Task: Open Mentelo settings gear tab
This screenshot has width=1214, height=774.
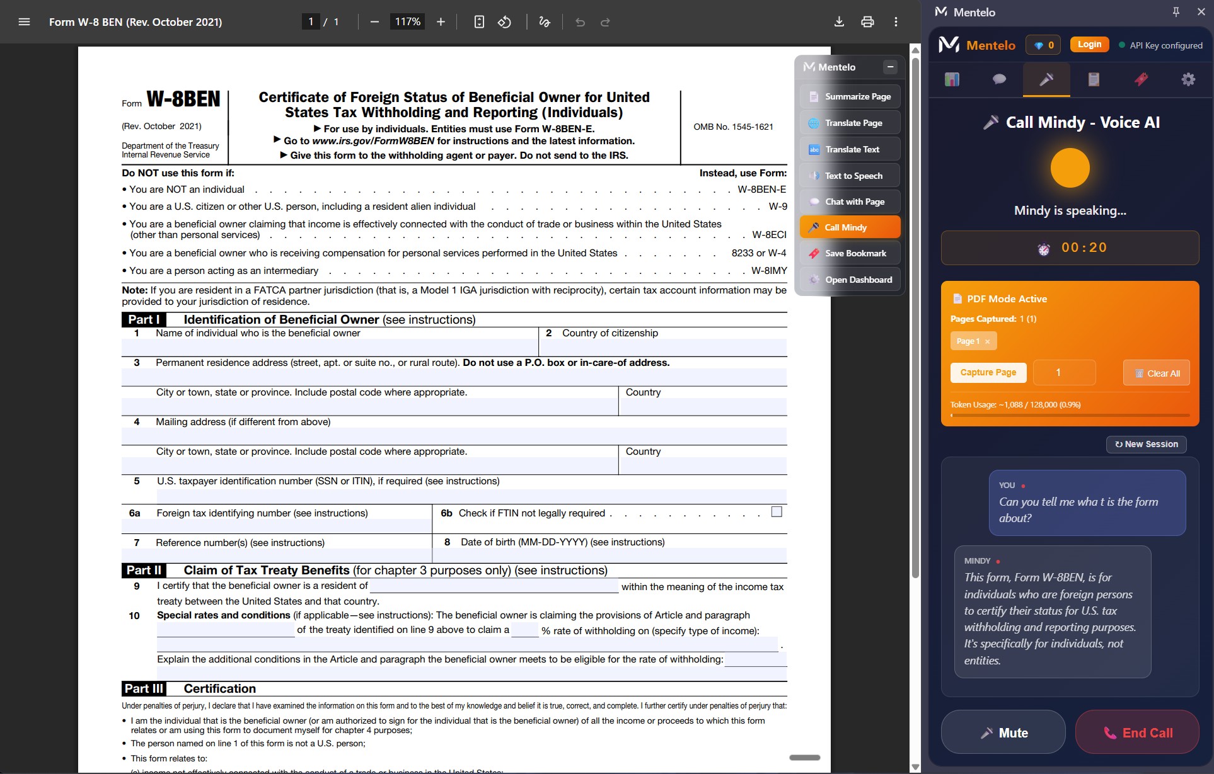Action: [1188, 79]
